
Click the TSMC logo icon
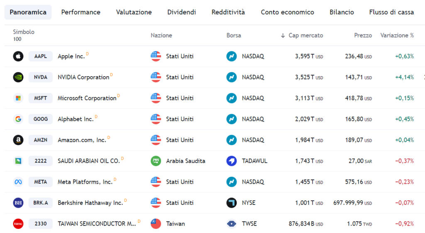(18, 223)
